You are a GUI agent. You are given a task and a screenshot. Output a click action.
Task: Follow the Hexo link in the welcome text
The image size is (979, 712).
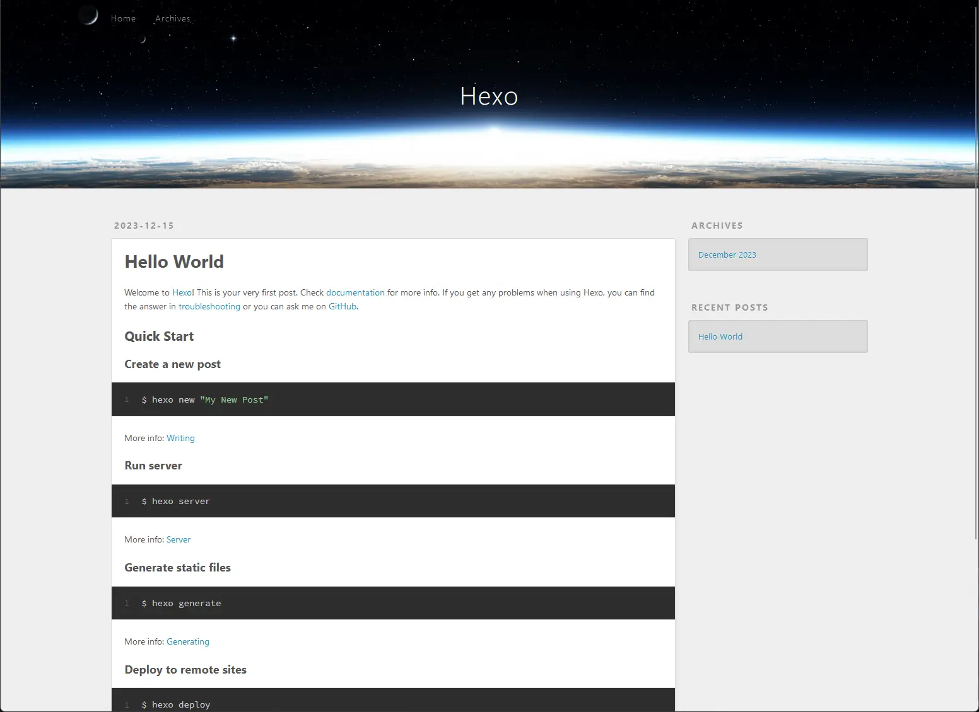pos(182,292)
